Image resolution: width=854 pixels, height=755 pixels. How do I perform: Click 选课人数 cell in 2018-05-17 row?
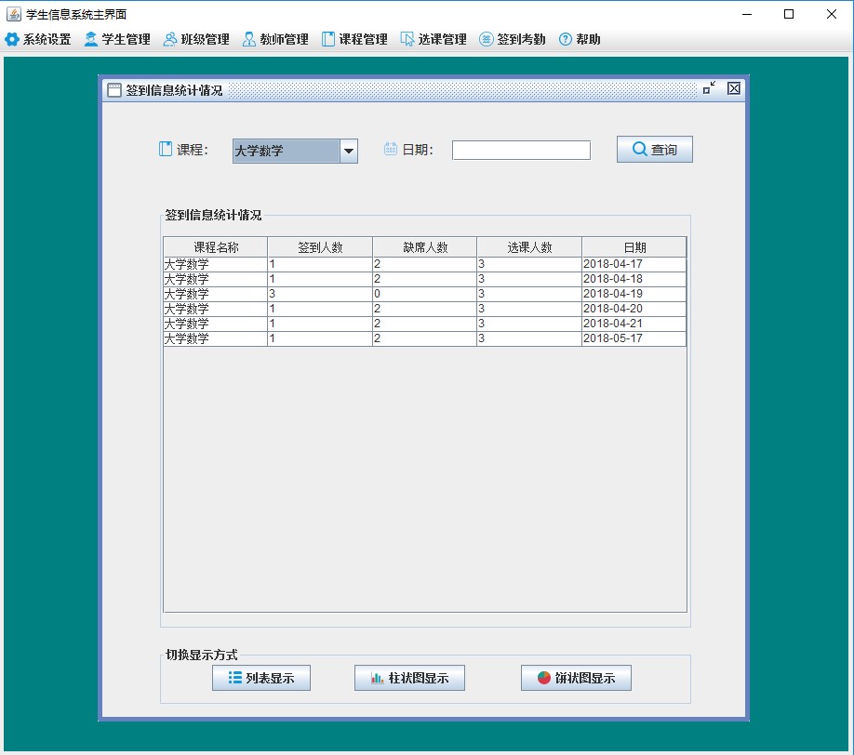coord(529,338)
